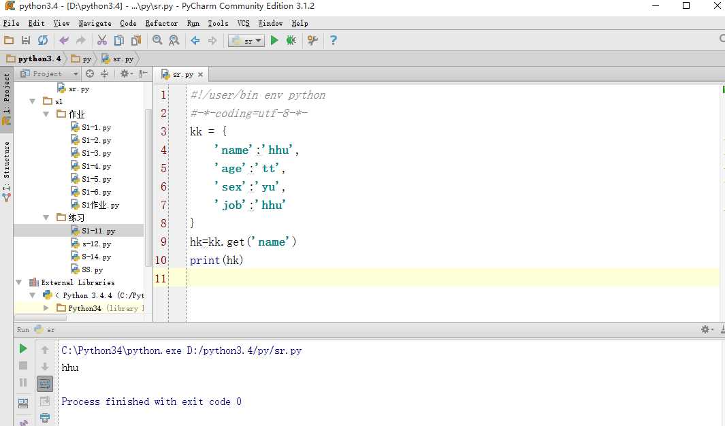Collapse the 练习 folder
The image size is (725, 426).
point(46,218)
